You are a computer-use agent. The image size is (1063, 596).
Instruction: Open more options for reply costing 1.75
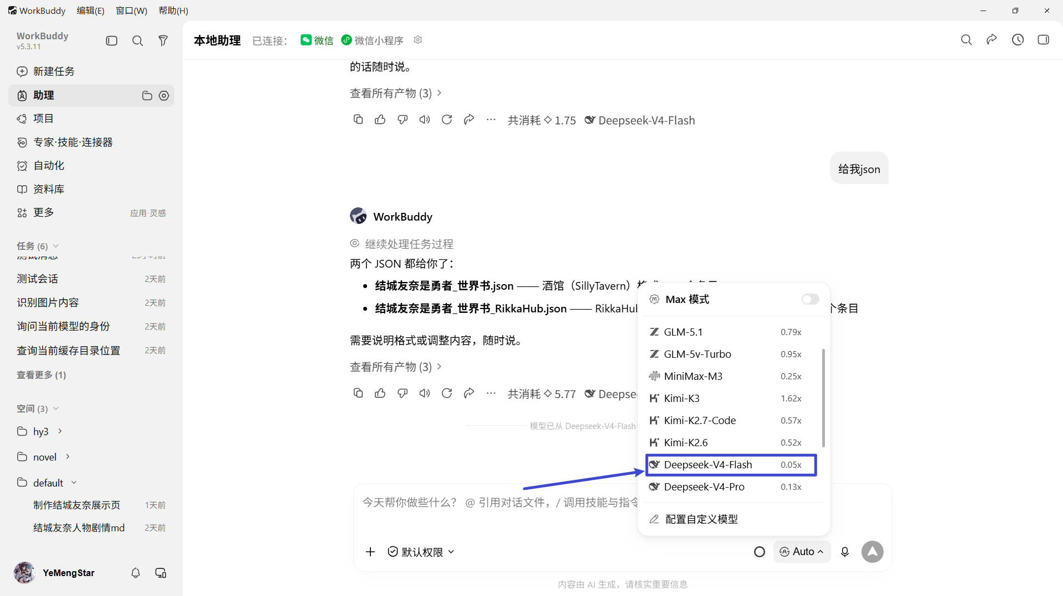[491, 119]
